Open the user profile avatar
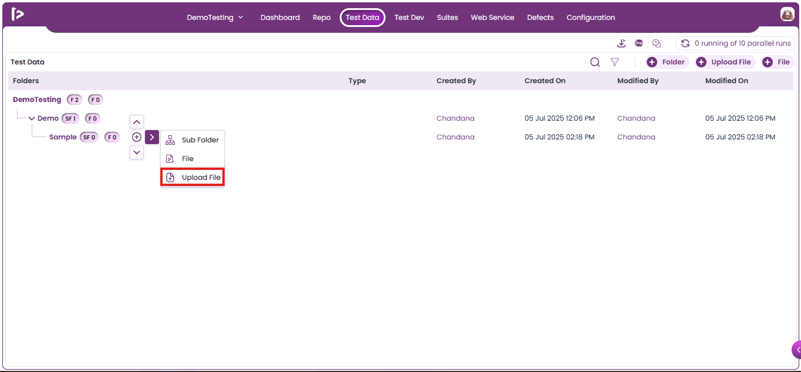801x372 pixels. 787,15
